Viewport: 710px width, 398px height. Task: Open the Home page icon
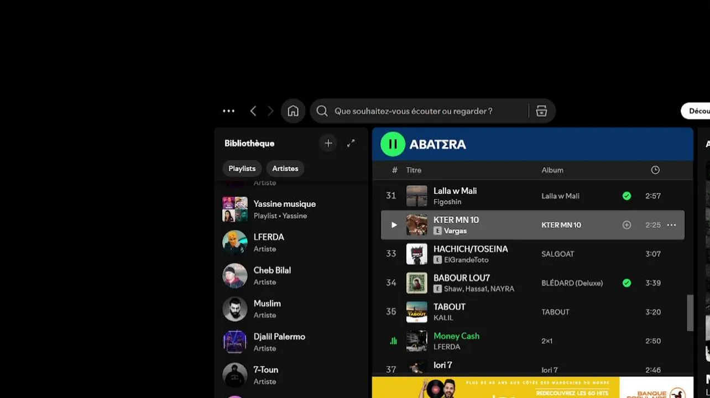293,111
